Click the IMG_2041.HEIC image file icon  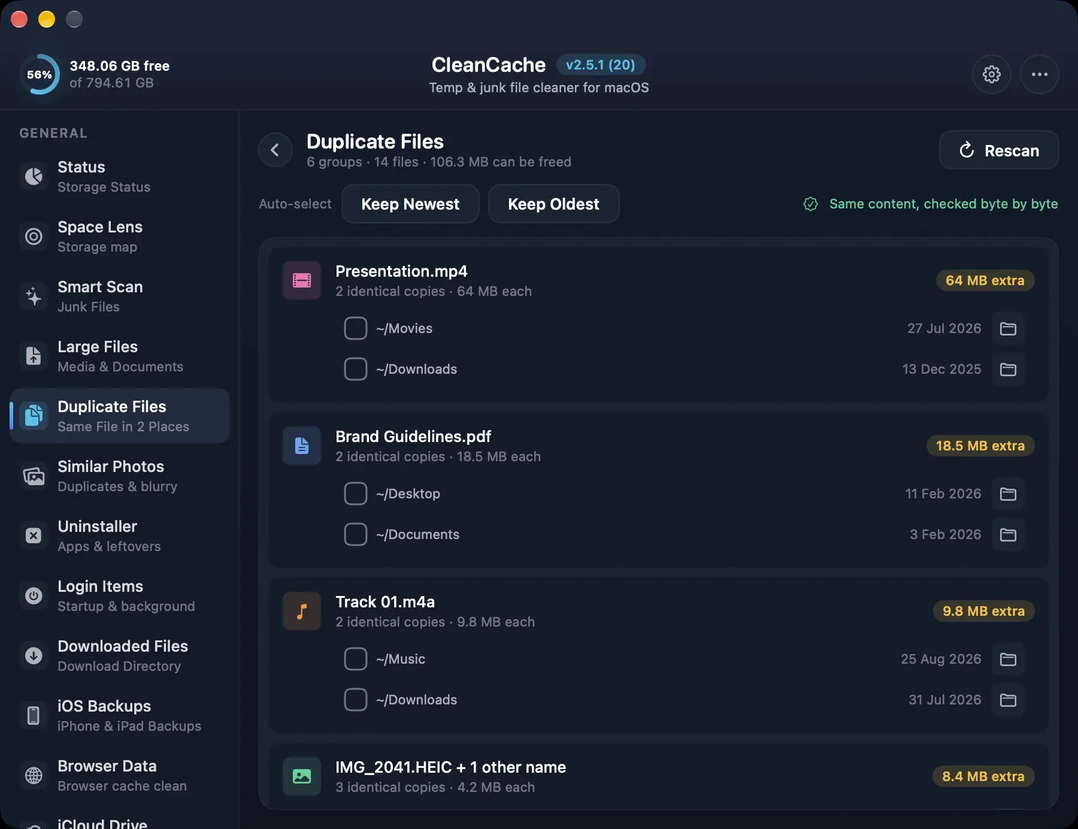302,776
